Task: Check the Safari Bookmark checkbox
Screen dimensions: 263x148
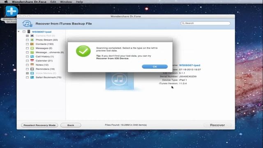Action: coord(28,78)
